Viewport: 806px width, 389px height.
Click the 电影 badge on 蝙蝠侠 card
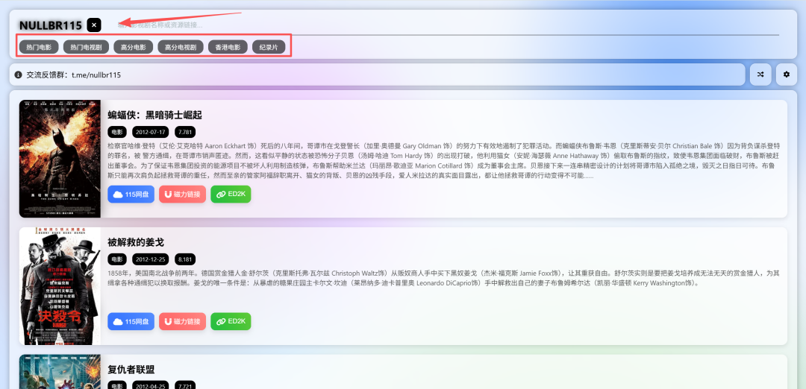(x=118, y=132)
